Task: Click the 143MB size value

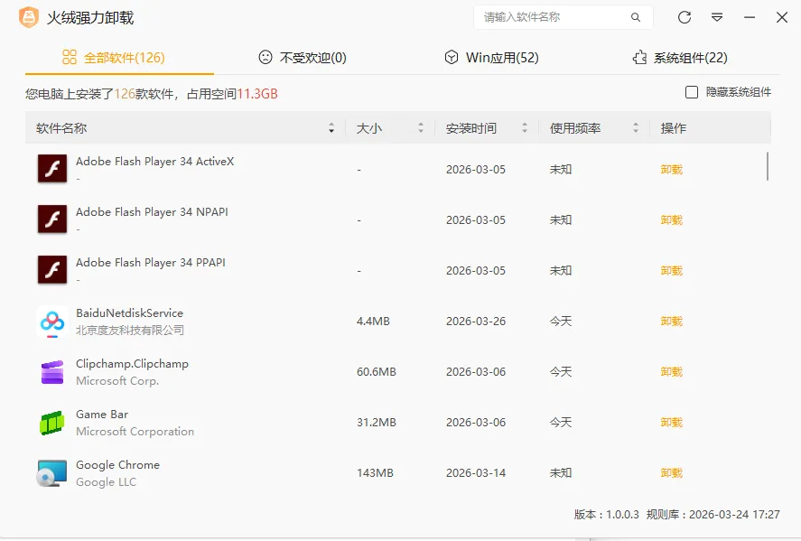Action: [x=375, y=472]
